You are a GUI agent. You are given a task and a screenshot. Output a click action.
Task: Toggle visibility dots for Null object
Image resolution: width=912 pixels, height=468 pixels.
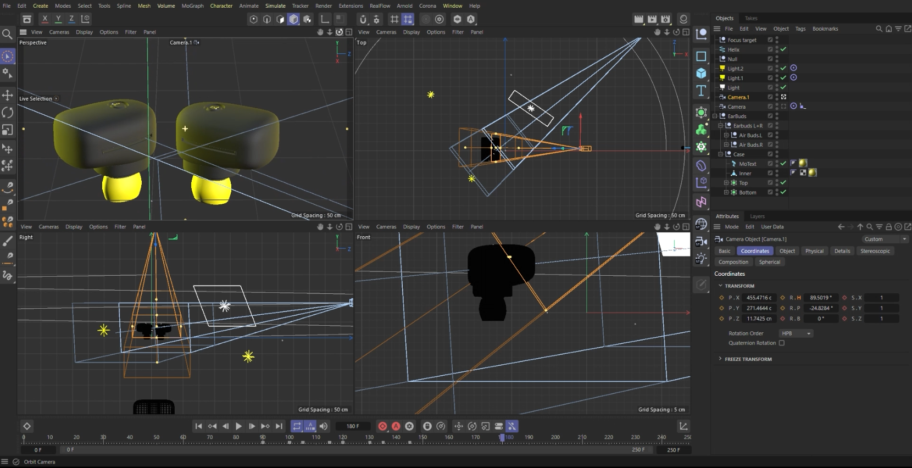coord(777,59)
